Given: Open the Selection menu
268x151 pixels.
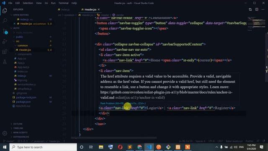Looking at the screenshot, I should (28, 3).
